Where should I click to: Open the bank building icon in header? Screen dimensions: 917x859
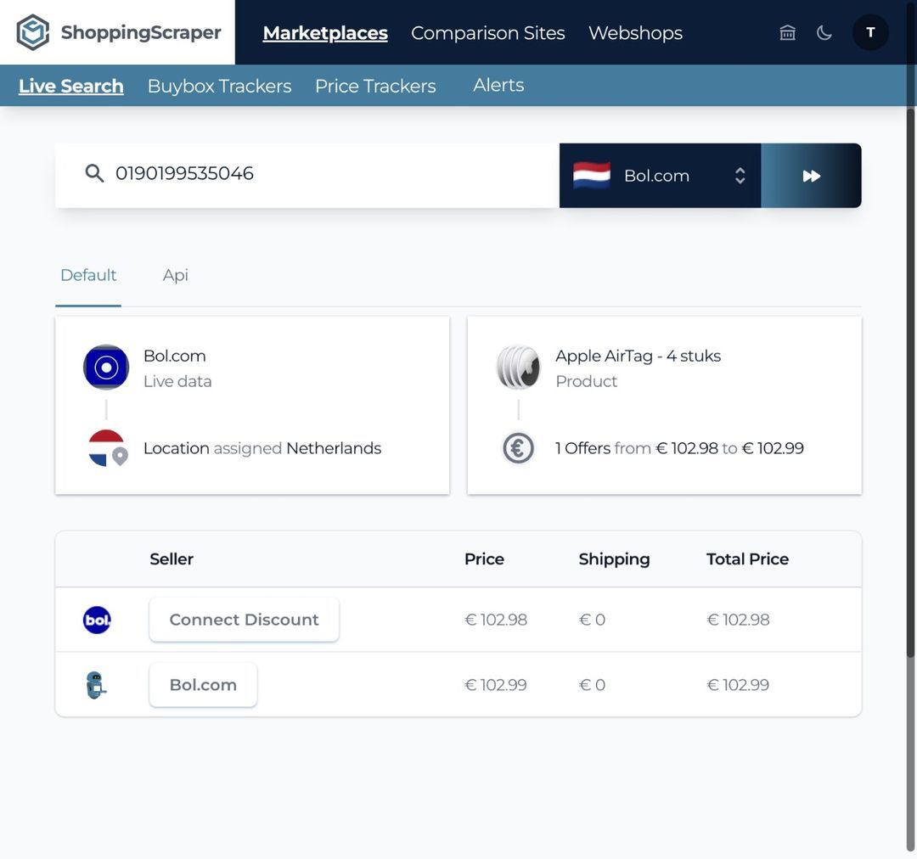(x=787, y=32)
